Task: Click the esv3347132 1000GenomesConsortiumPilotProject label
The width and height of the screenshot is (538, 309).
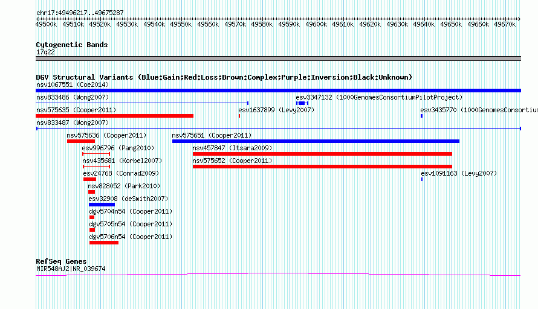Action: click(x=379, y=97)
